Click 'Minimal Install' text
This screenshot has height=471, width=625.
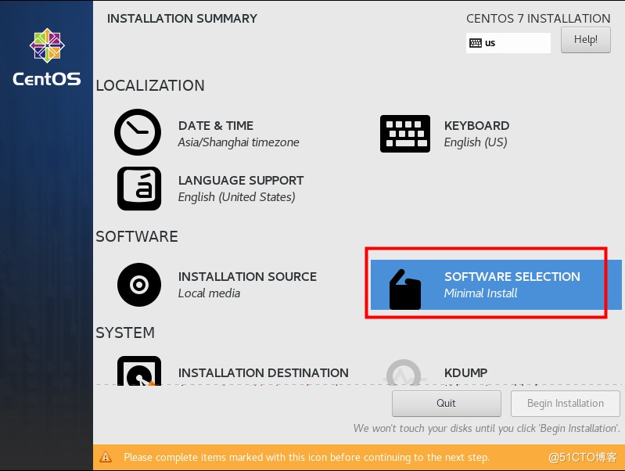click(481, 293)
